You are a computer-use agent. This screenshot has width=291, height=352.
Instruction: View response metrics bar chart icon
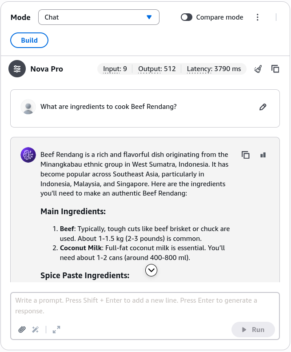263,155
